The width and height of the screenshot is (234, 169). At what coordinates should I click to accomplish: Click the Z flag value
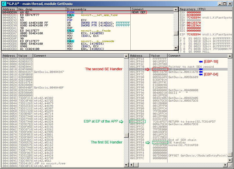coord(184,46)
